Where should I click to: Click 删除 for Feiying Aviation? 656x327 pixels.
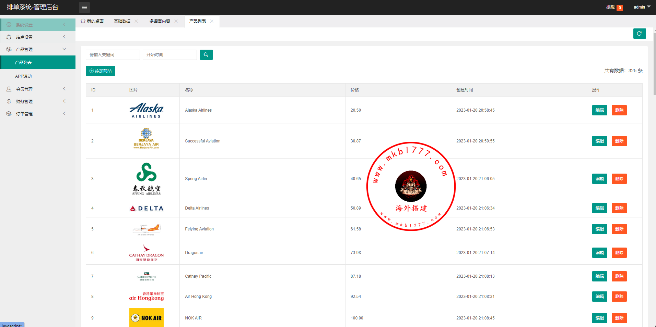pos(619,229)
